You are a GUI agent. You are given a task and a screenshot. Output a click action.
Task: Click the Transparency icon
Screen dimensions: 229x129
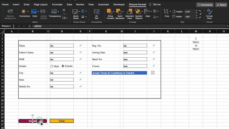coord(54,11)
